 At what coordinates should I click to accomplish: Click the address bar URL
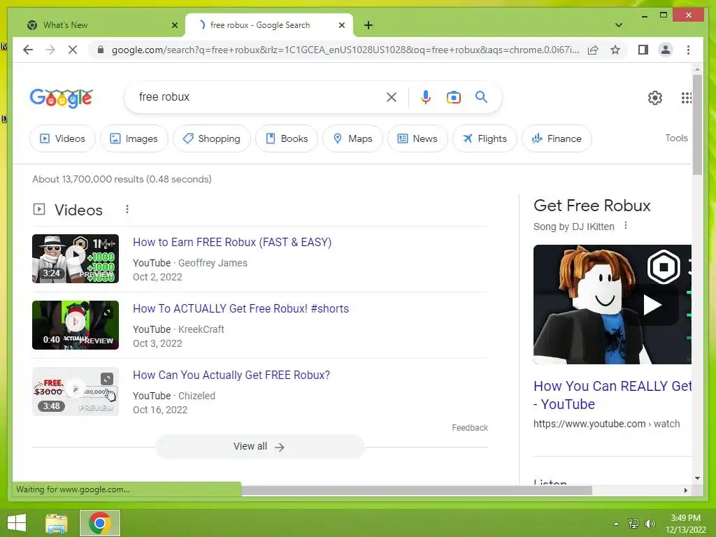pos(345,50)
